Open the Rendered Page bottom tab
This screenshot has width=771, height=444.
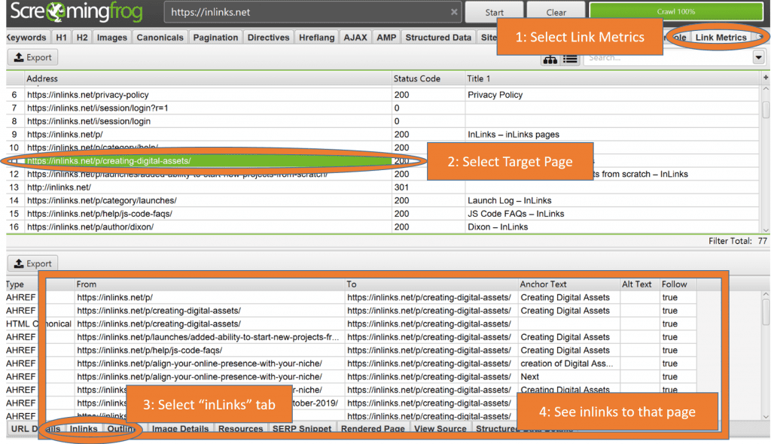click(373, 429)
